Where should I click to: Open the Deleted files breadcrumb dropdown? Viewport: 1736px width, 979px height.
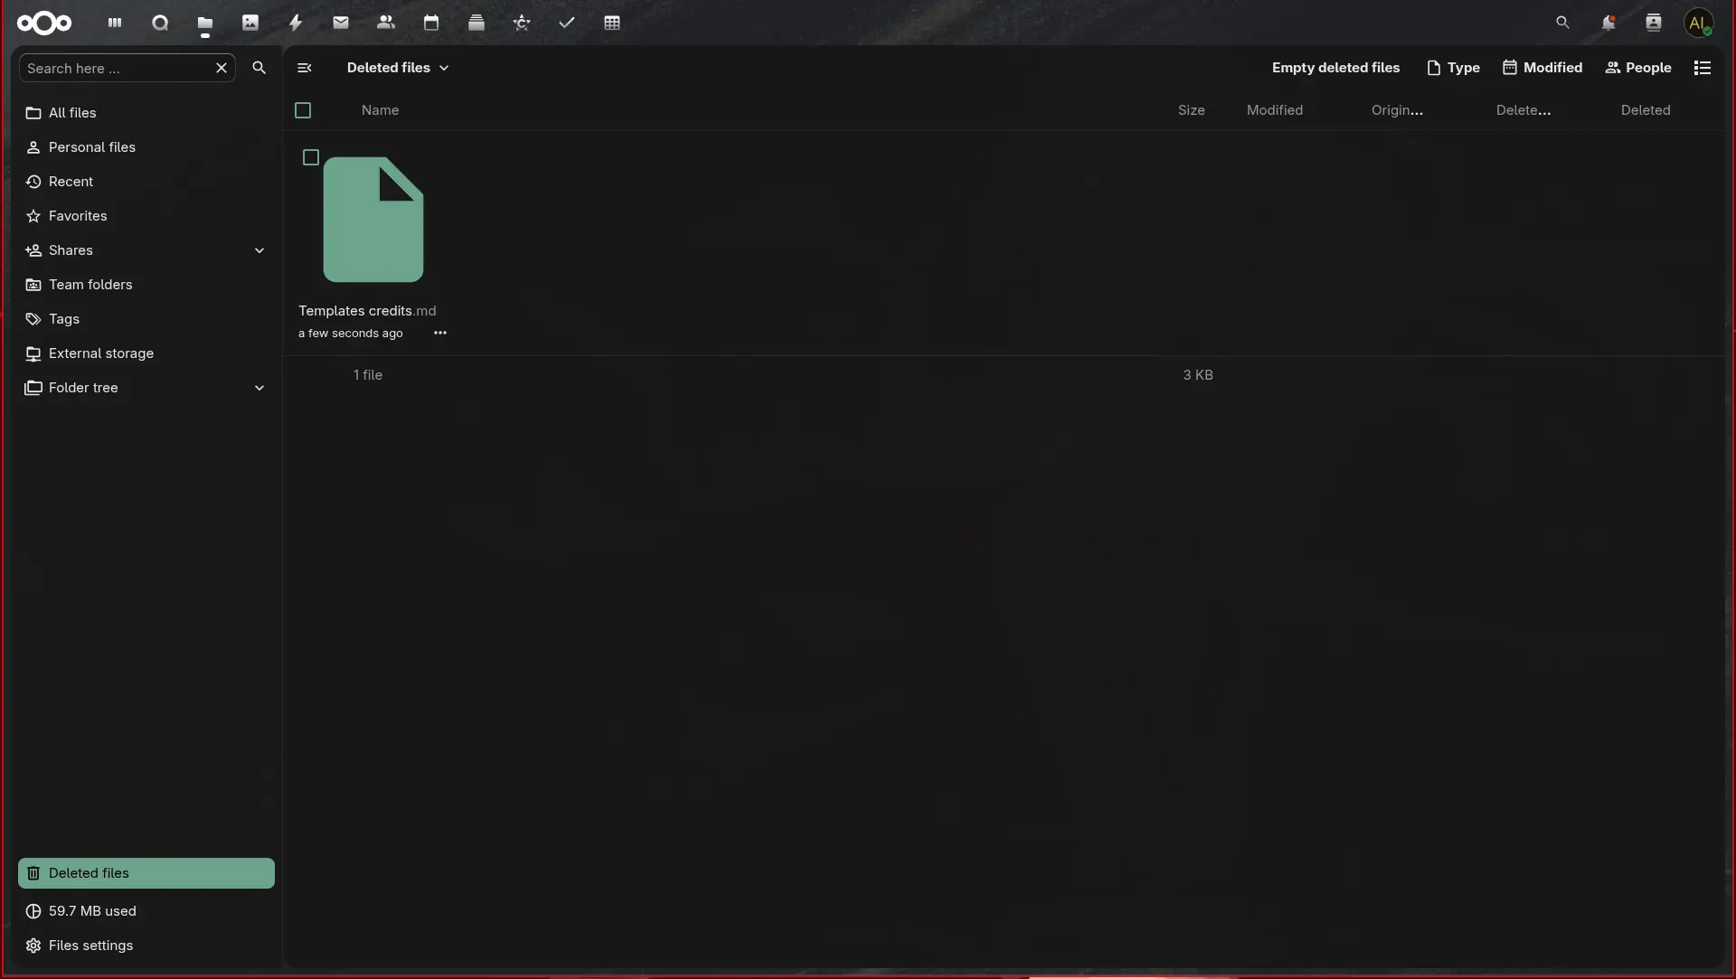(x=398, y=68)
